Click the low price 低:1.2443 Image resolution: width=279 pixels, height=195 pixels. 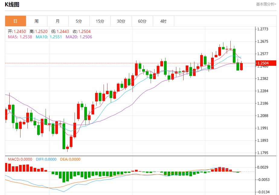coord(60,31)
